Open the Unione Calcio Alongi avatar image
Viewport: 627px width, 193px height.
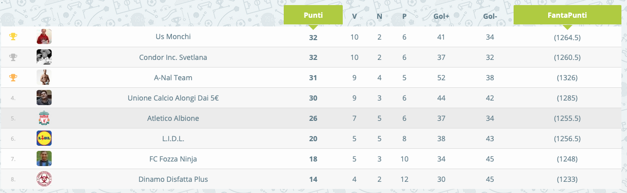pyautogui.click(x=44, y=98)
